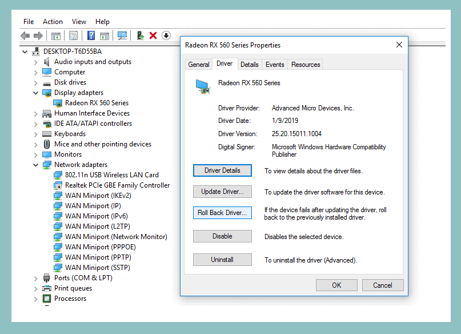
Task: Click the disable device down-arrow icon
Action: point(166,35)
